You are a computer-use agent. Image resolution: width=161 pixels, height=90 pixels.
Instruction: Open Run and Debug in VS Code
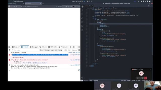[82, 18]
